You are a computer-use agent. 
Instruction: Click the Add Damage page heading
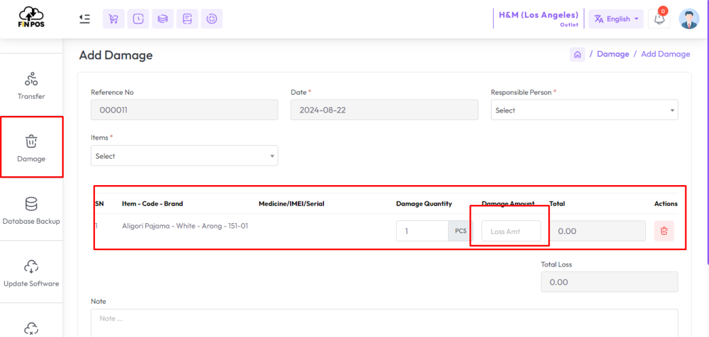coord(116,55)
